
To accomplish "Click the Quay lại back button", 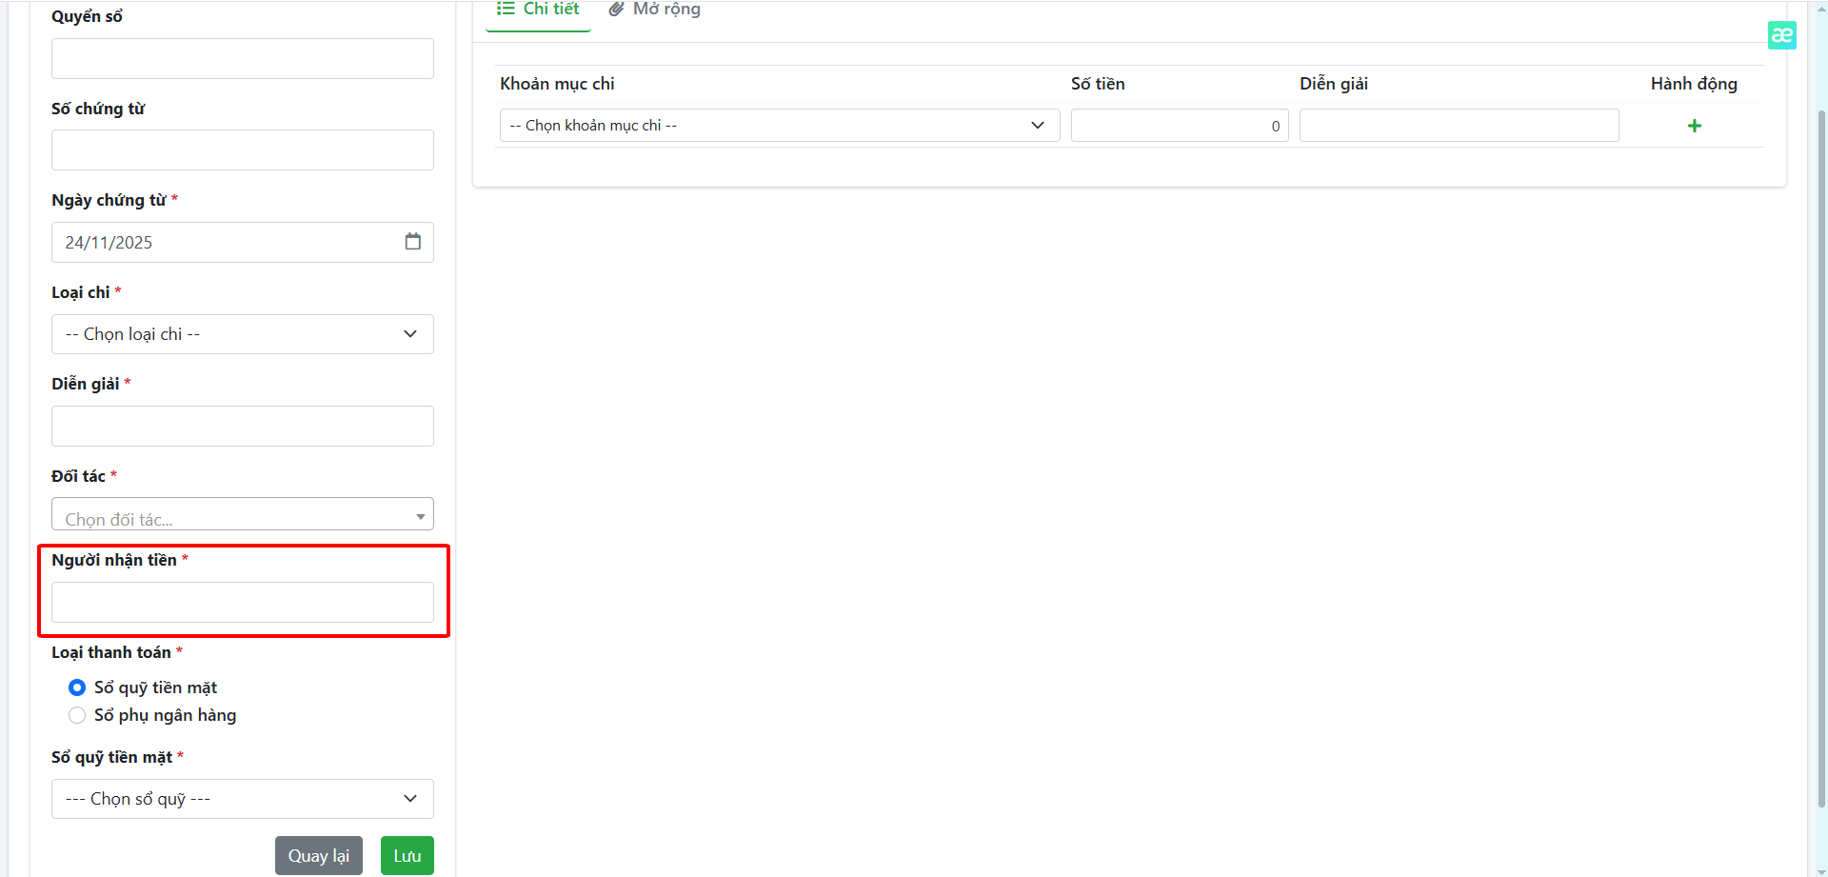I will [318, 855].
